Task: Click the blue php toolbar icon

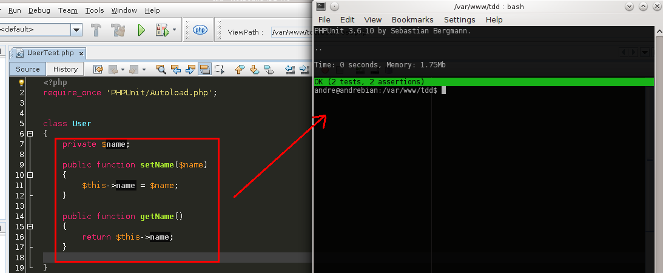Action: [200, 30]
